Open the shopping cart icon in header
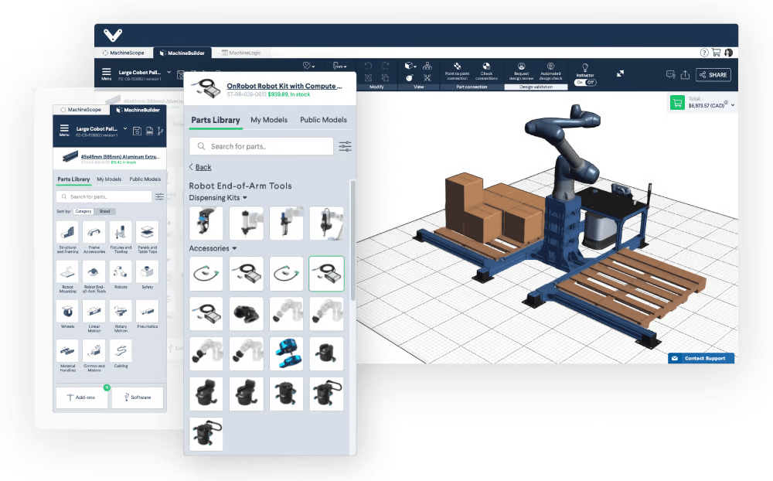 (x=716, y=53)
